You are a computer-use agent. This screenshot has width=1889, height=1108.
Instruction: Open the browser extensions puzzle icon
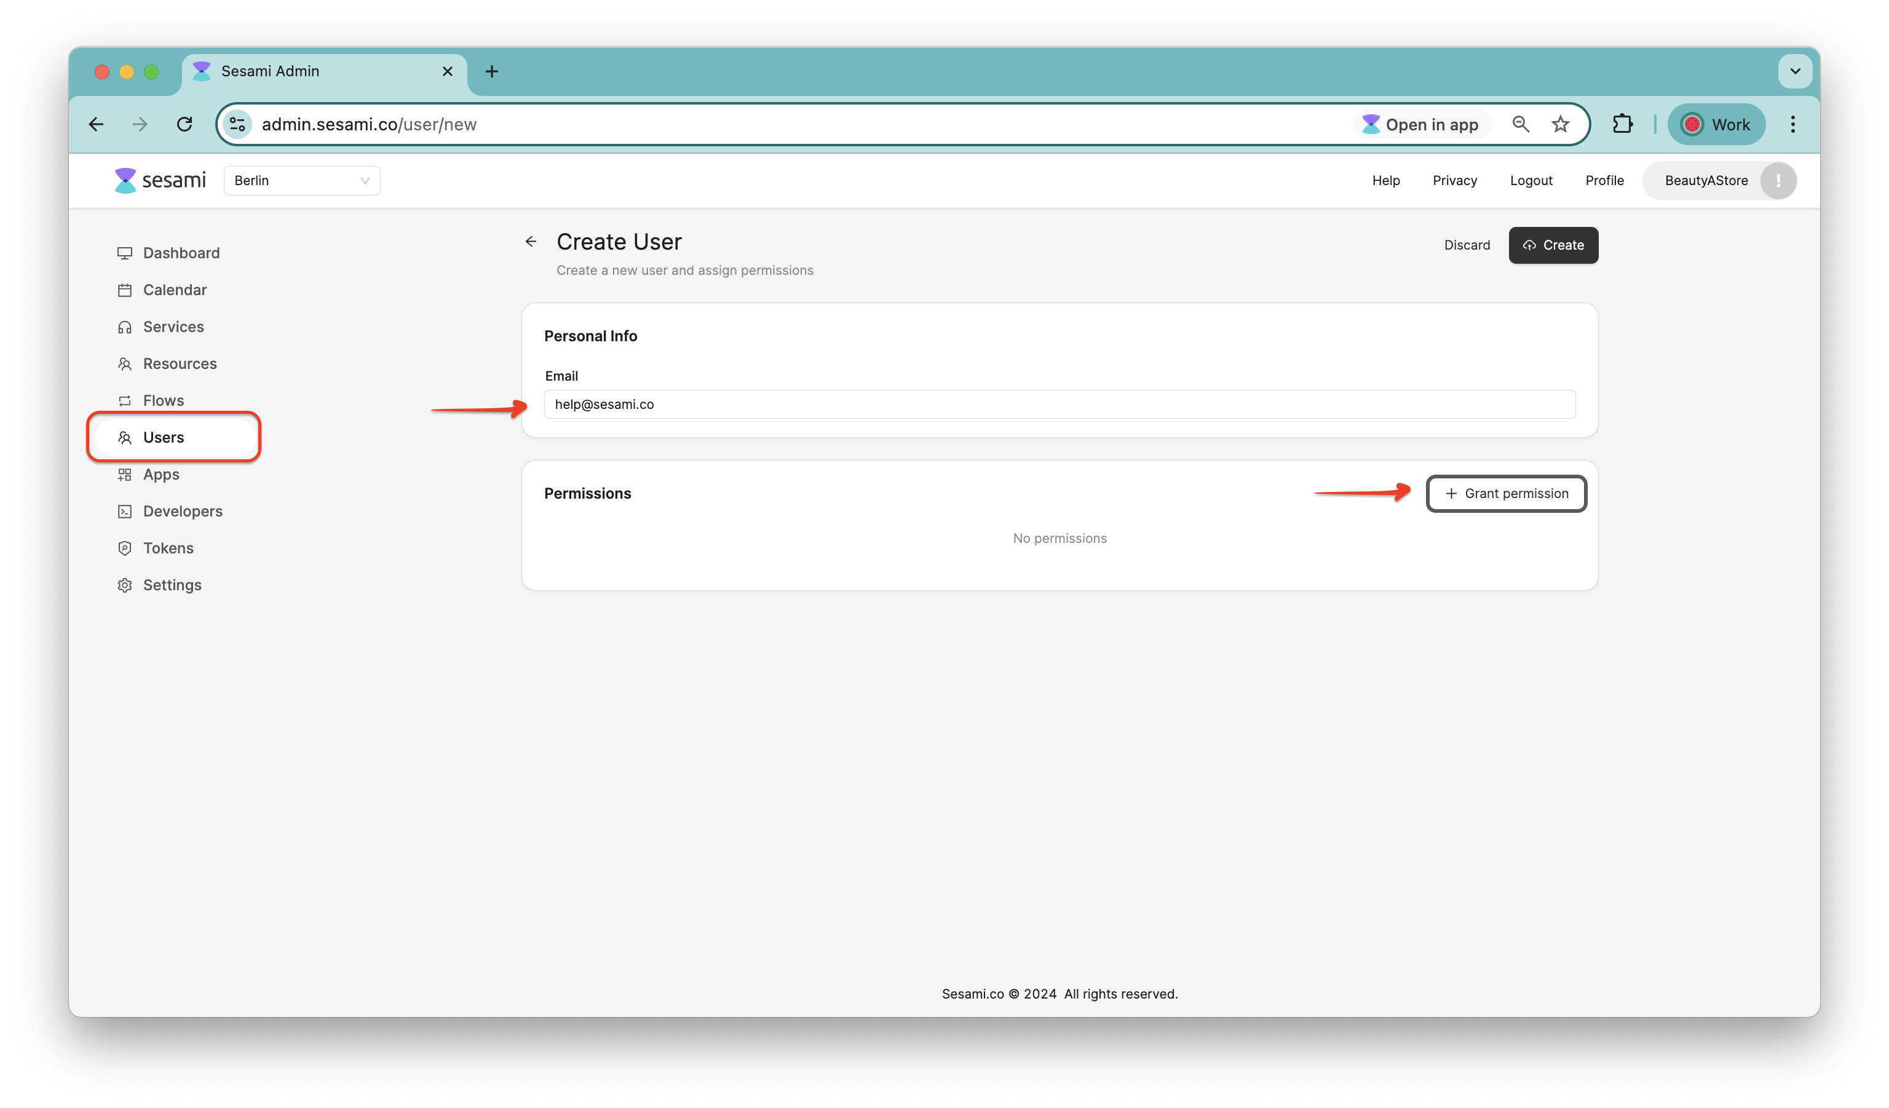(x=1622, y=124)
